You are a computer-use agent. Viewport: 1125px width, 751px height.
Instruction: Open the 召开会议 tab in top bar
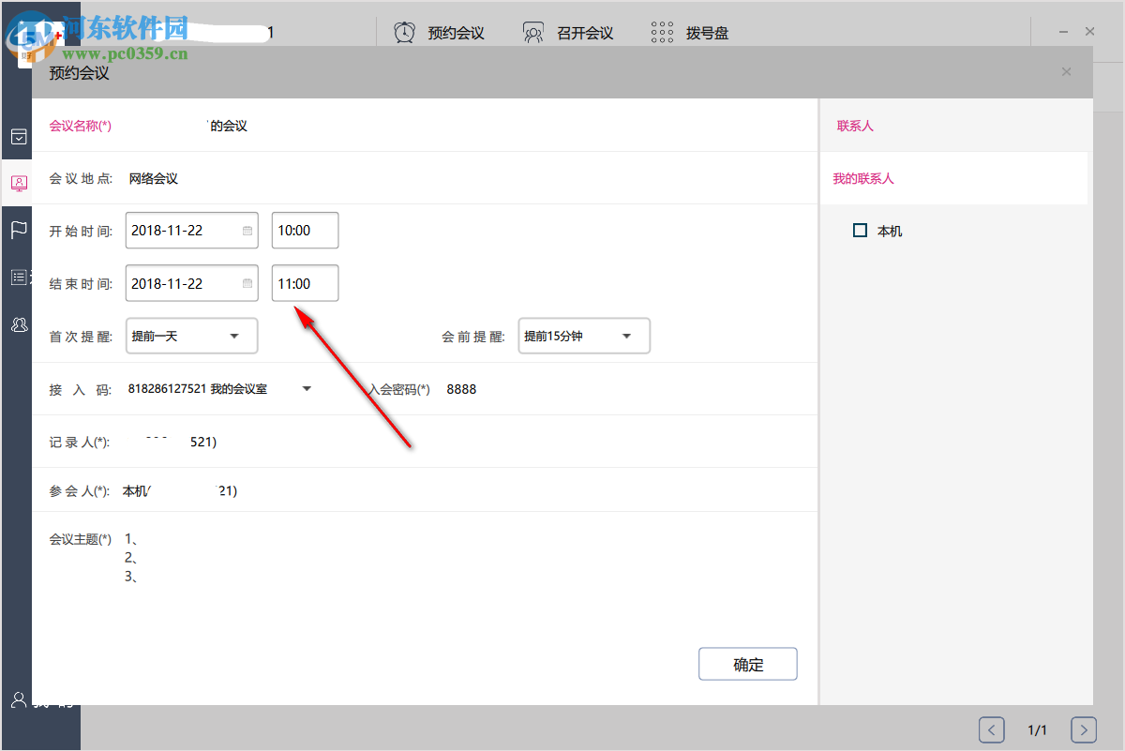[x=585, y=33]
